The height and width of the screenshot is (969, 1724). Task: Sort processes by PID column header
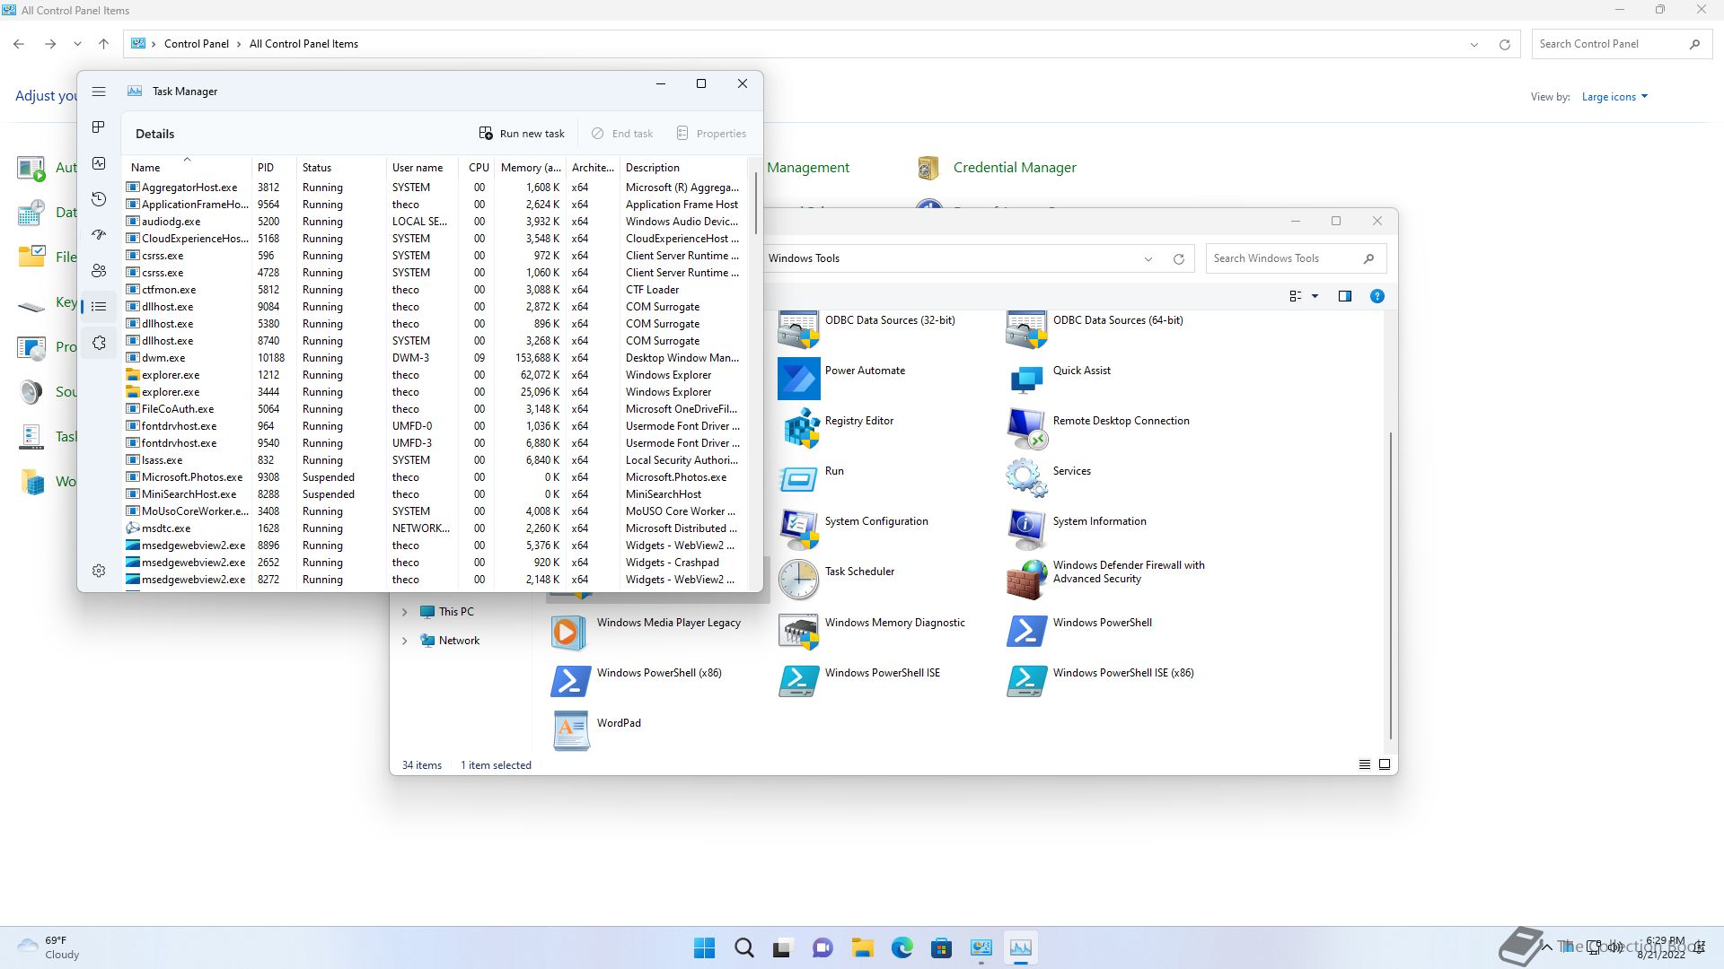click(274, 168)
